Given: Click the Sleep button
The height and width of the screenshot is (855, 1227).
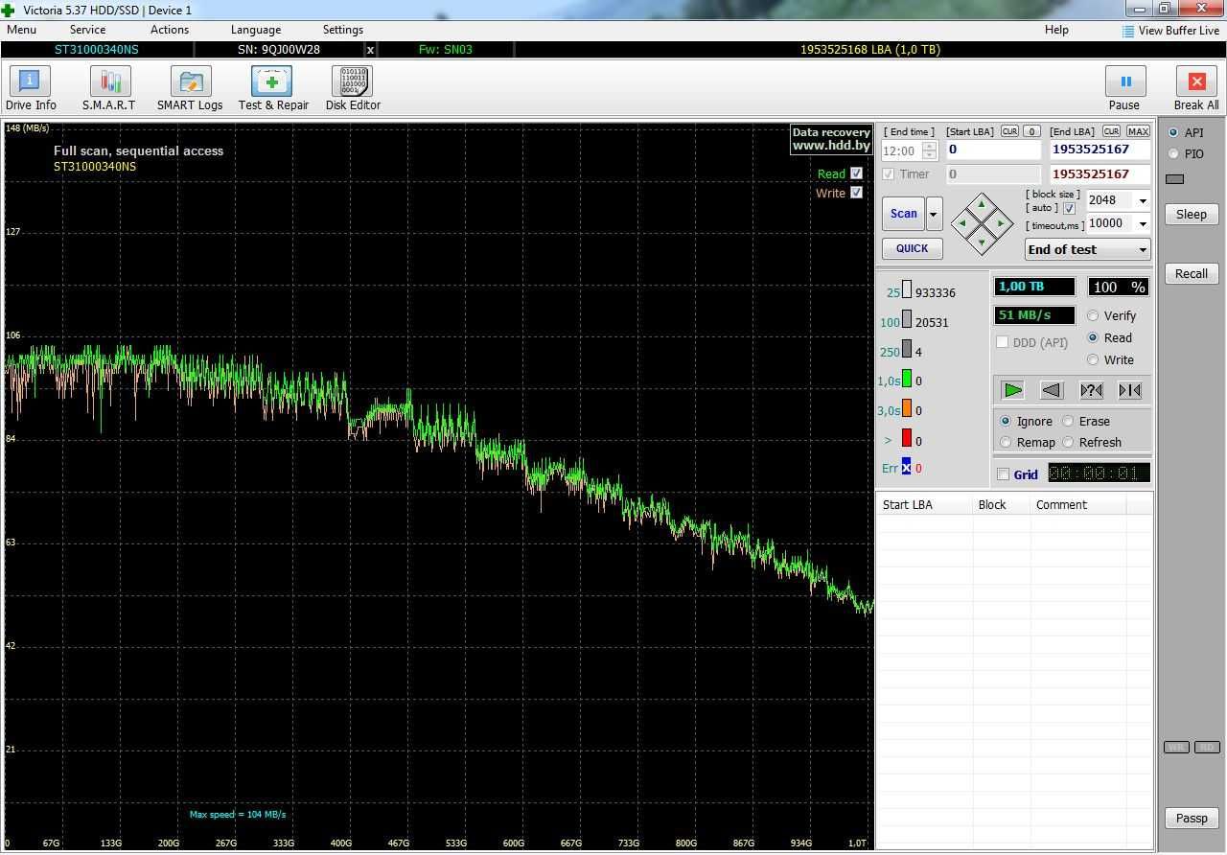Looking at the screenshot, I should click(1192, 214).
